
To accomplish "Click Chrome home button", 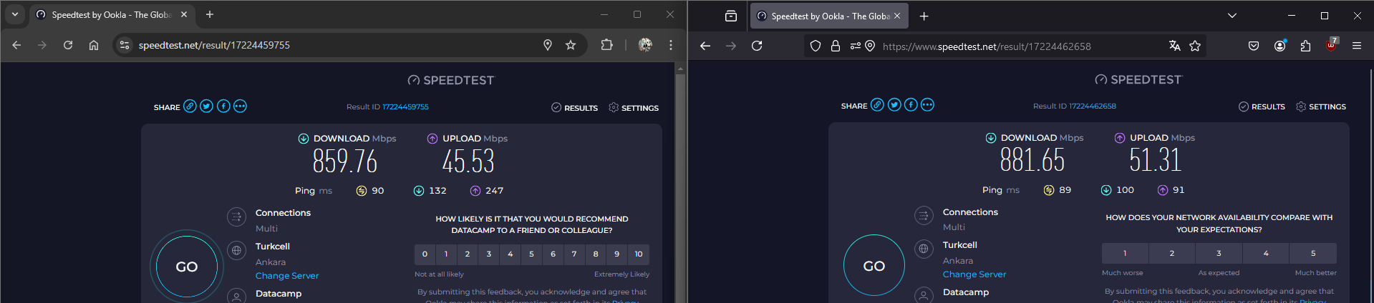I will [94, 45].
